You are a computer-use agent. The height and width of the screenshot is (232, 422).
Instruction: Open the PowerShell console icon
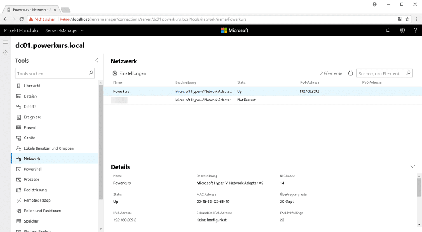tap(19, 169)
